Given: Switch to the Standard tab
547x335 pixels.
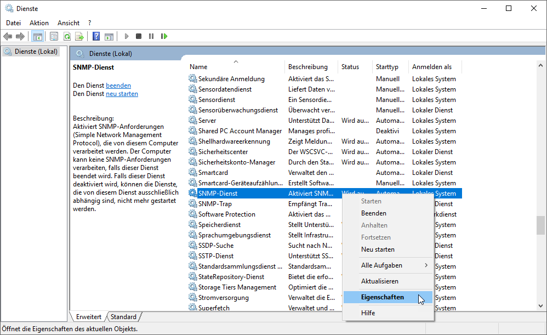Looking at the screenshot, I should click(123, 316).
